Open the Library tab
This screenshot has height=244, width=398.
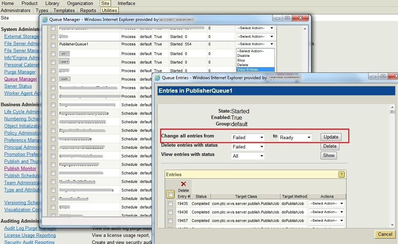coord(52,3)
